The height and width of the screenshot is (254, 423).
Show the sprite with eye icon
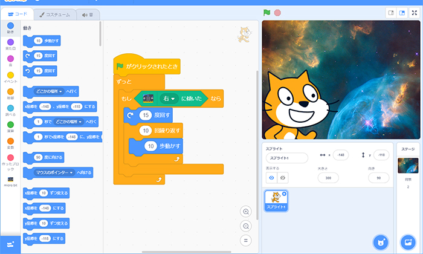coord(271,178)
